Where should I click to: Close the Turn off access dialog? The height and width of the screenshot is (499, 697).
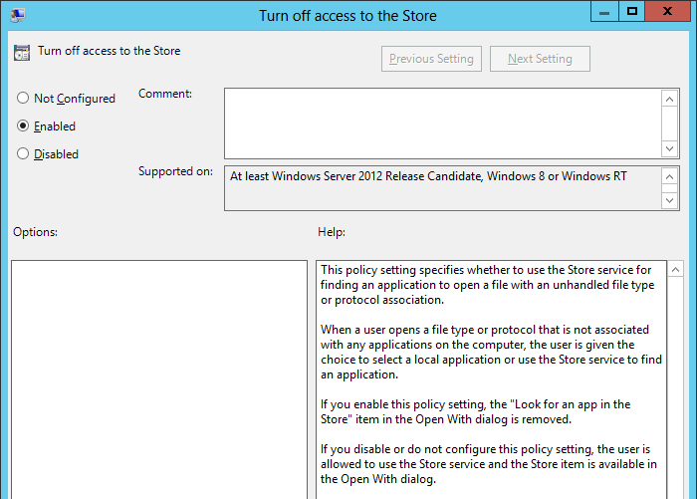click(x=668, y=12)
